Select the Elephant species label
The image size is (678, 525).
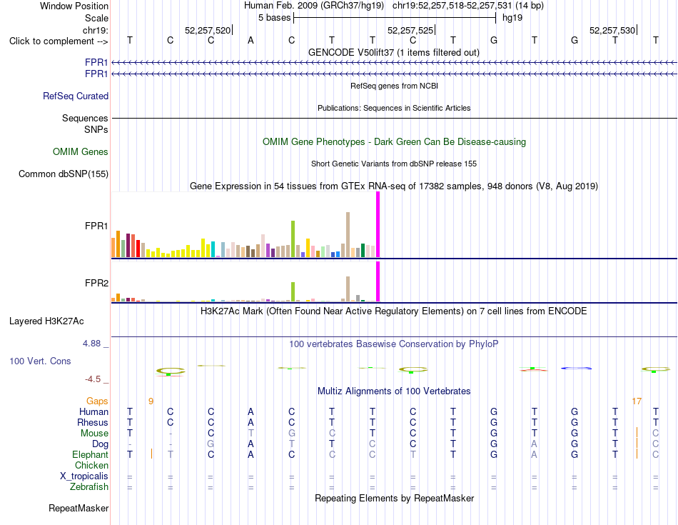click(x=90, y=455)
